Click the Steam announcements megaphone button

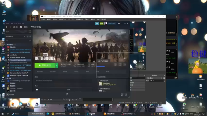pos(97,23)
